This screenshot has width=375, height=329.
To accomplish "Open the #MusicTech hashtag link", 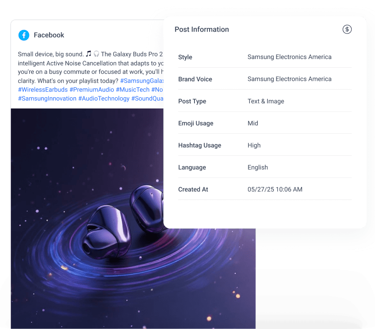I will (133, 90).
